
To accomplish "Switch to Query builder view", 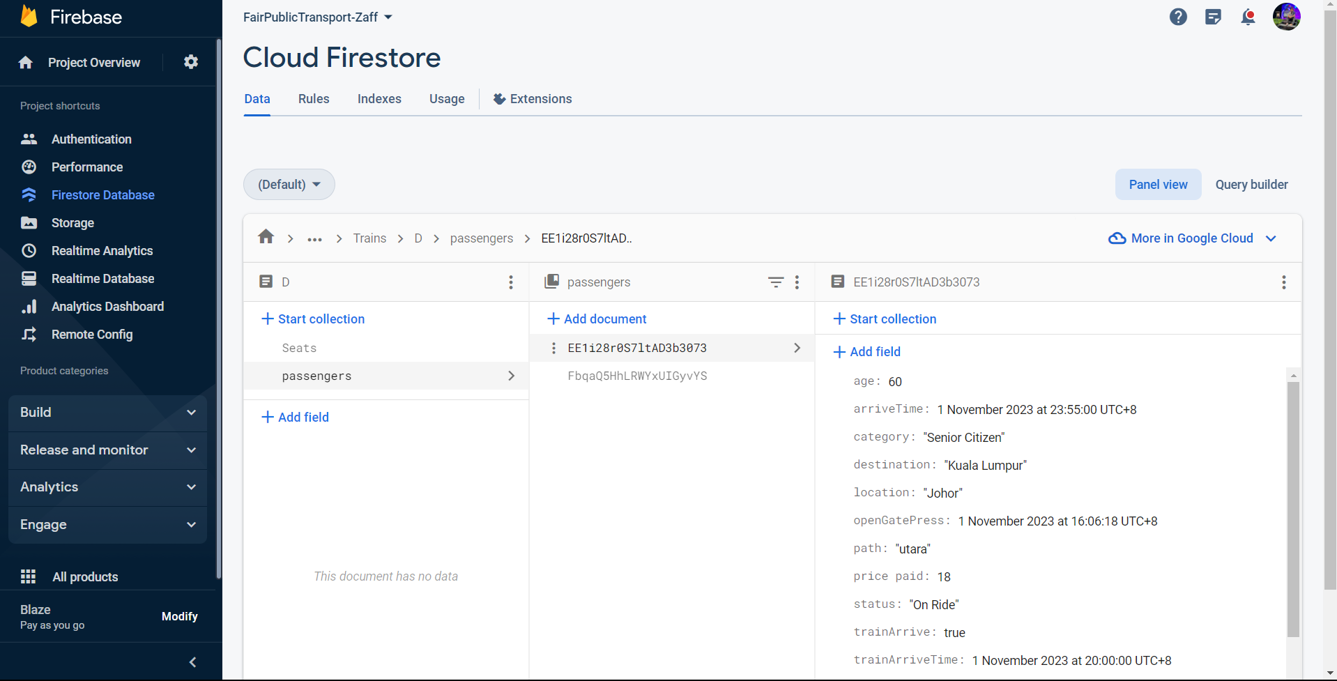I will [x=1251, y=184].
